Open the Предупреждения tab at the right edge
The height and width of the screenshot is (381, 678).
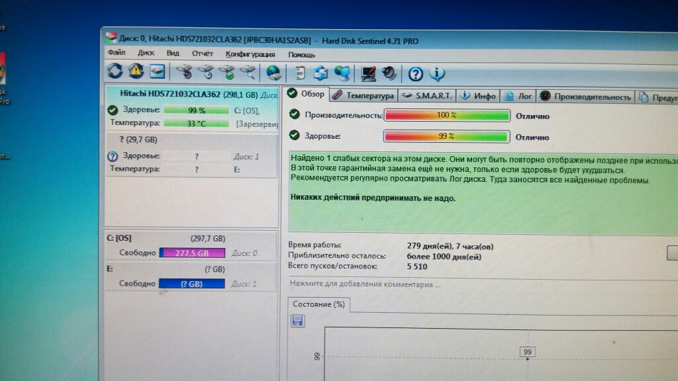coord(657,98)
